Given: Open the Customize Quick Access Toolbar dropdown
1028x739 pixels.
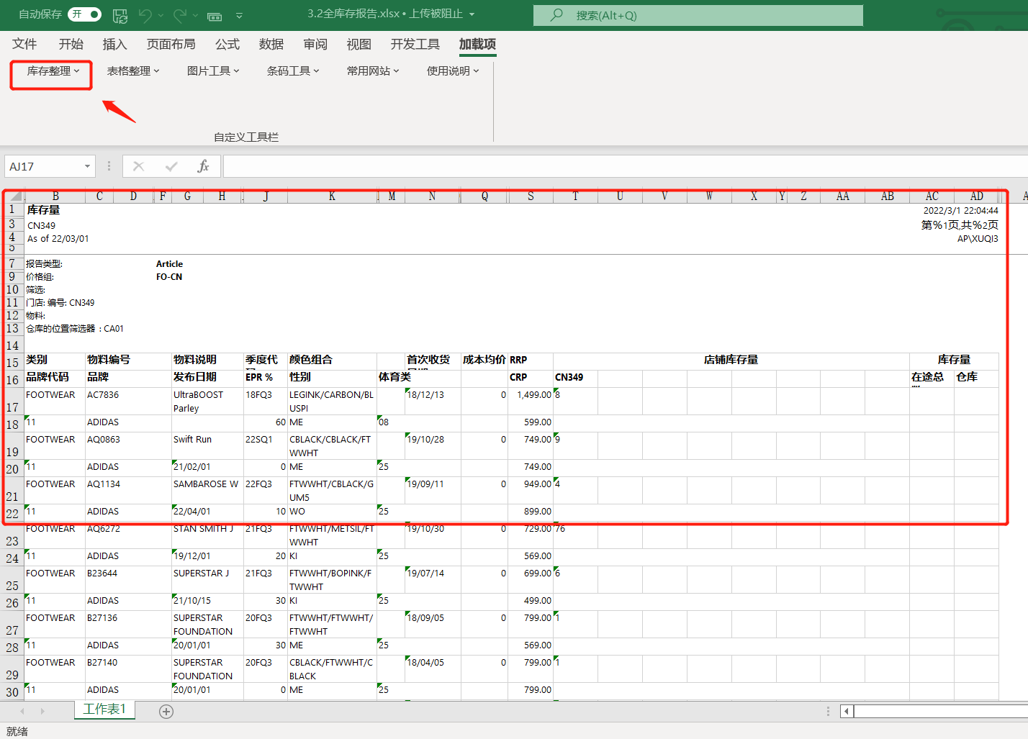Looking at the screenshot, I should (x=239, y=15).
